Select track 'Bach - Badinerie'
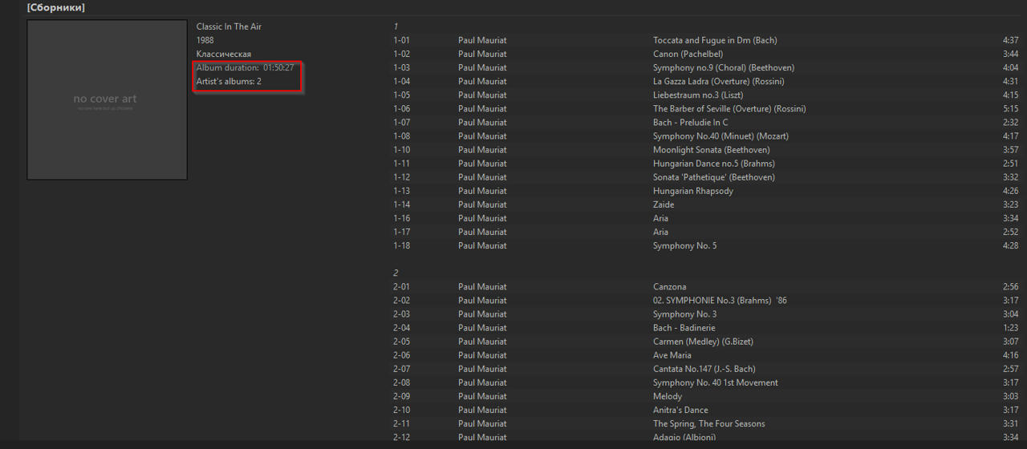The image size is (1027, 449). click(x=706, y=327)
